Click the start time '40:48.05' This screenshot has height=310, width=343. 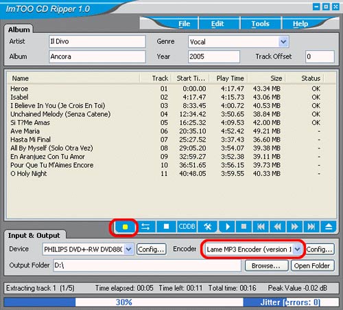pyautogui.click(x=193, y=173)
